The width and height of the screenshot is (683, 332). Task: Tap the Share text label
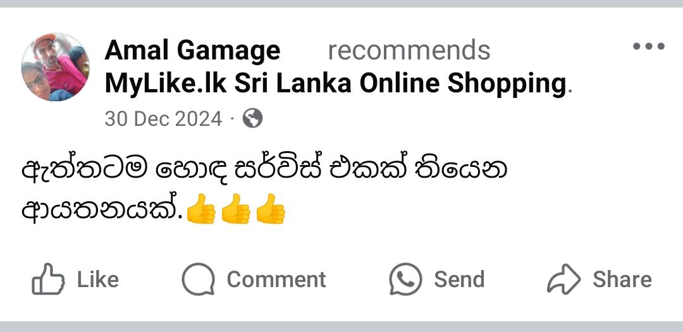[x=622, y=280]
